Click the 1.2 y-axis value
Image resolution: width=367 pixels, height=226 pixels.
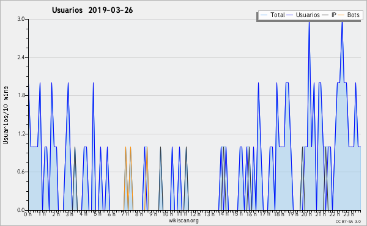point(21,134)
